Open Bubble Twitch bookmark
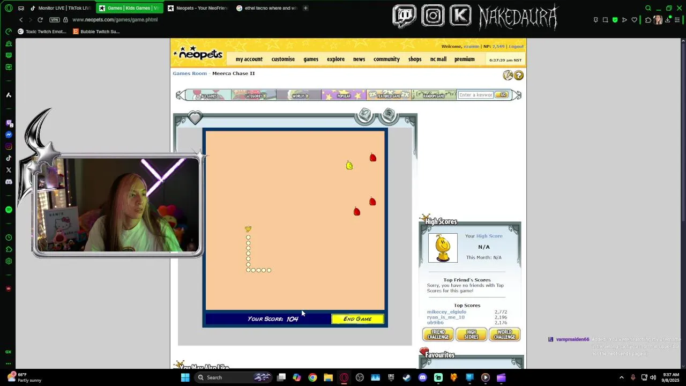The image size is (686, 386). [x=96, y=32]
